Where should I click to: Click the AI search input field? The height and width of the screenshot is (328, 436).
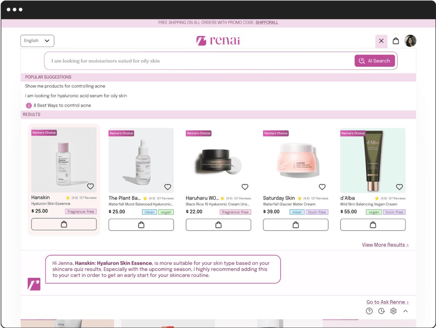(x=199, y=61)
